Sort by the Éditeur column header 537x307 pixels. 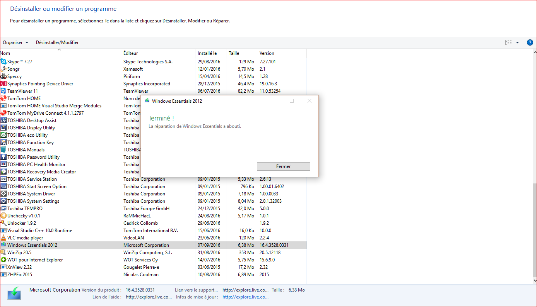[158, 53]
